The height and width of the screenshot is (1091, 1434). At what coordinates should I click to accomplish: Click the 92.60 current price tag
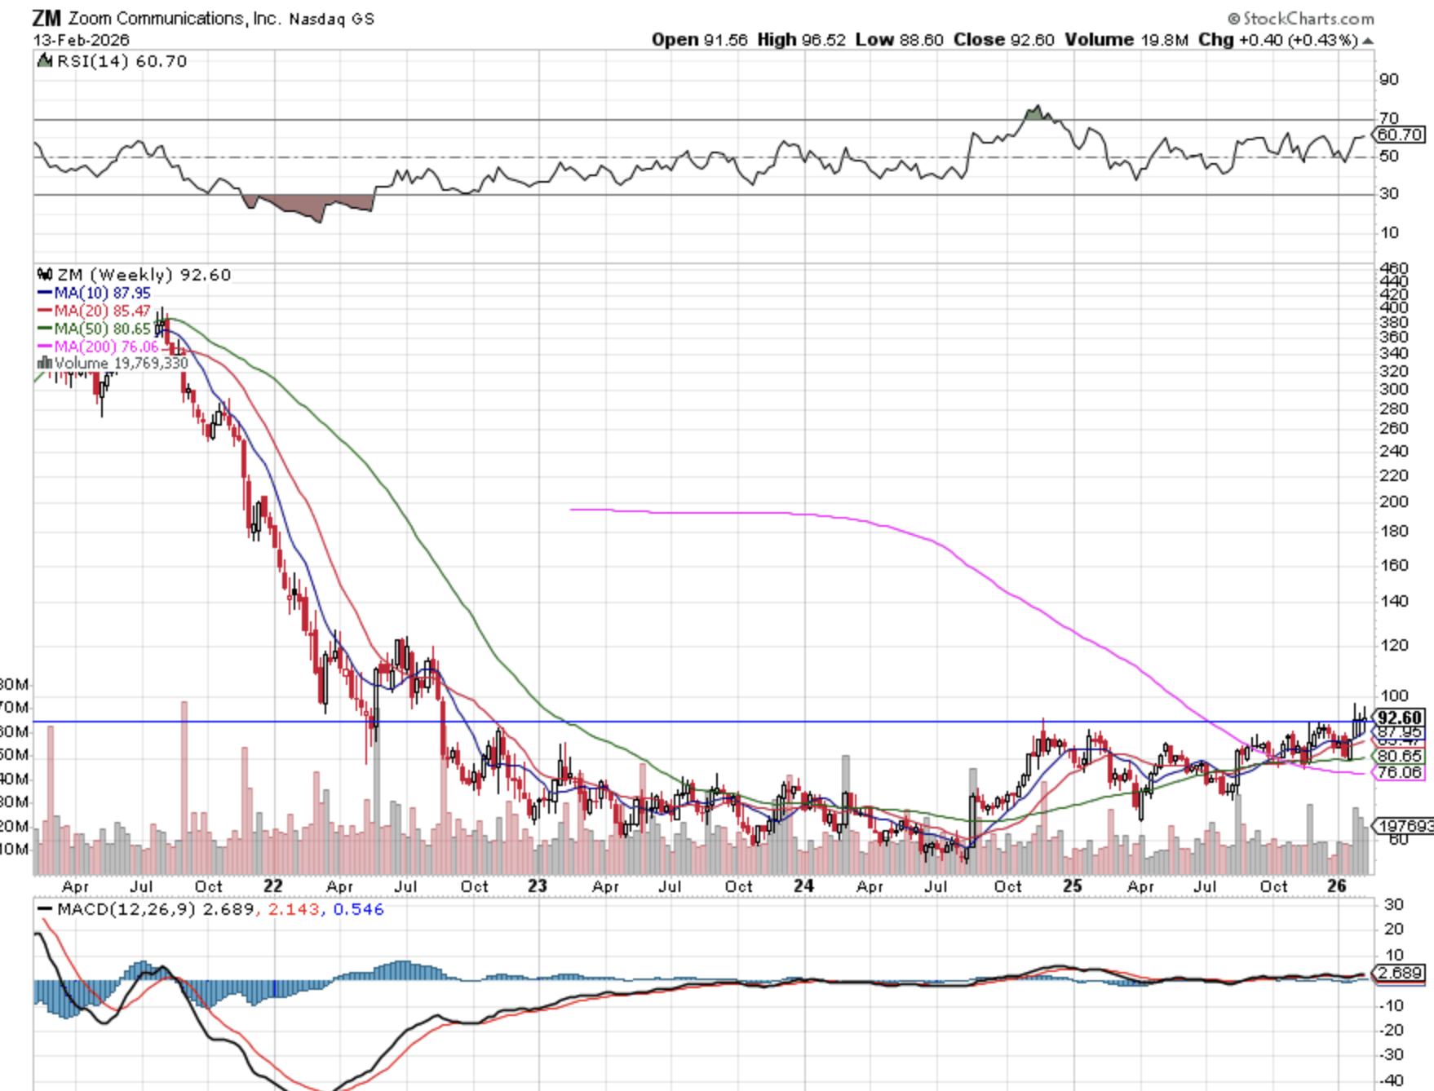[1399, 718]
